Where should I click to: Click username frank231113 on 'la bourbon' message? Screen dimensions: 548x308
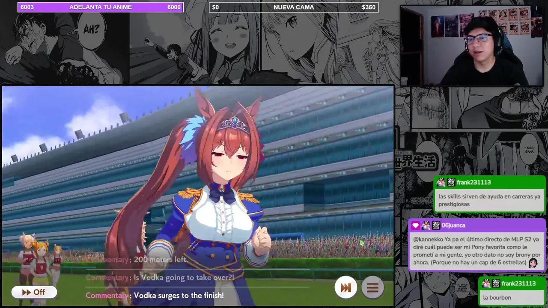click(x=518, y=283)
